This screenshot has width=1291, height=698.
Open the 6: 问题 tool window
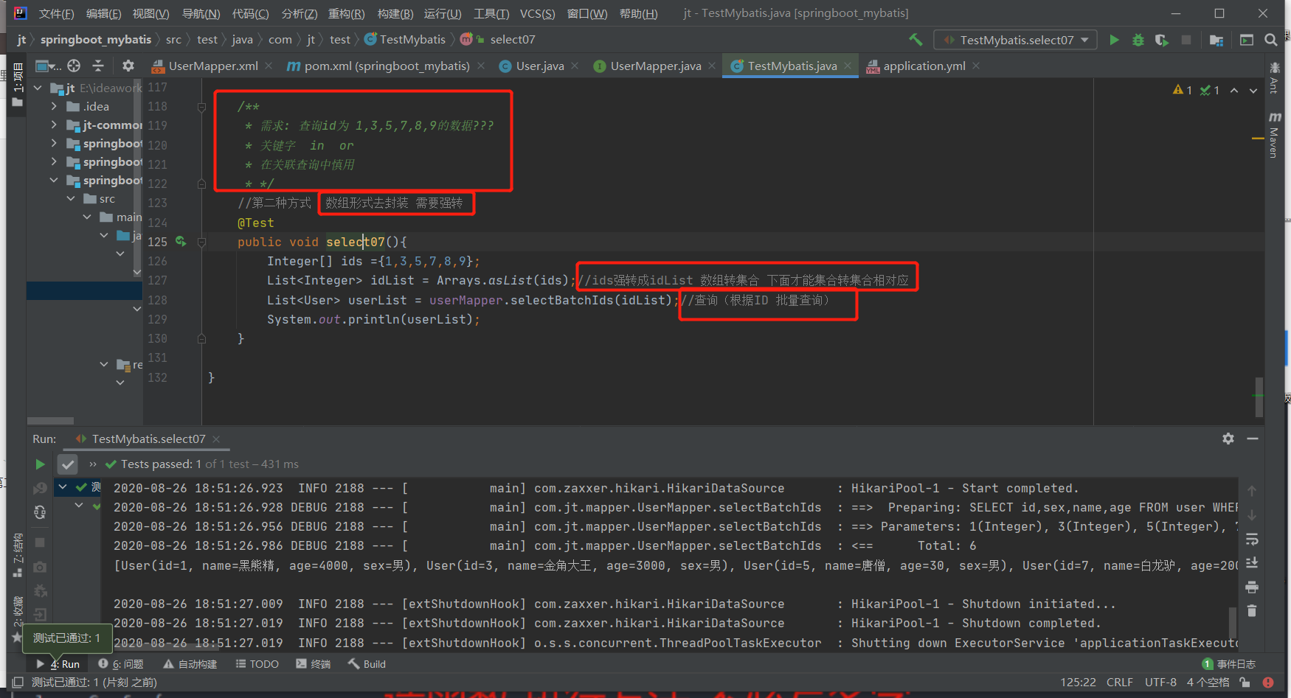[x=121, y=664]
